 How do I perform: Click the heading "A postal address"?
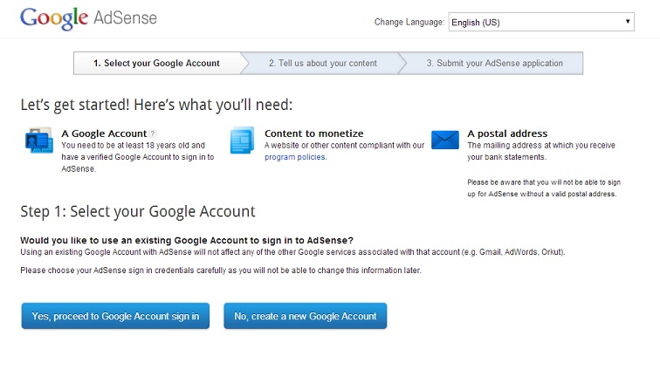click(x=507, y=134)
